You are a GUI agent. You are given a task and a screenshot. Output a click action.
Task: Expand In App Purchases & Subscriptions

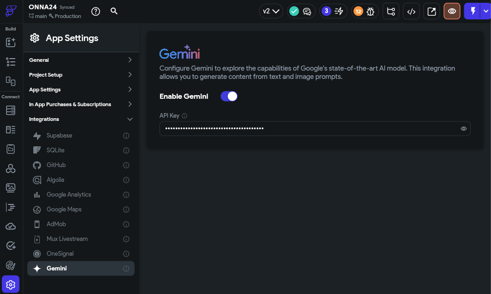point(81,104)
